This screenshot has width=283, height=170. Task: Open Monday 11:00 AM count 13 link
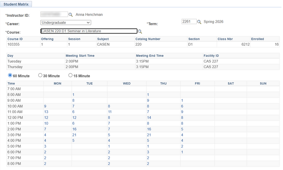click(x=46, y=112)
